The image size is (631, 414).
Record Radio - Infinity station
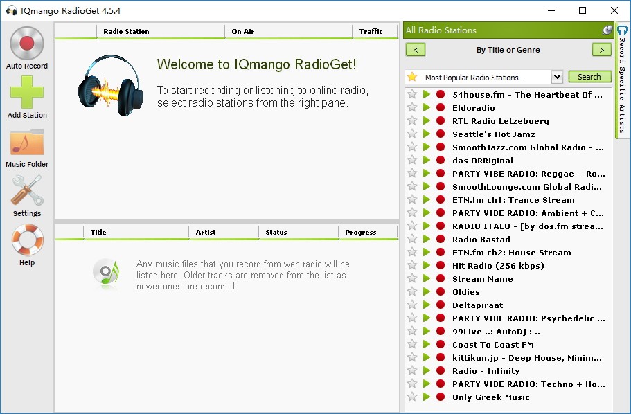point(441,371)
